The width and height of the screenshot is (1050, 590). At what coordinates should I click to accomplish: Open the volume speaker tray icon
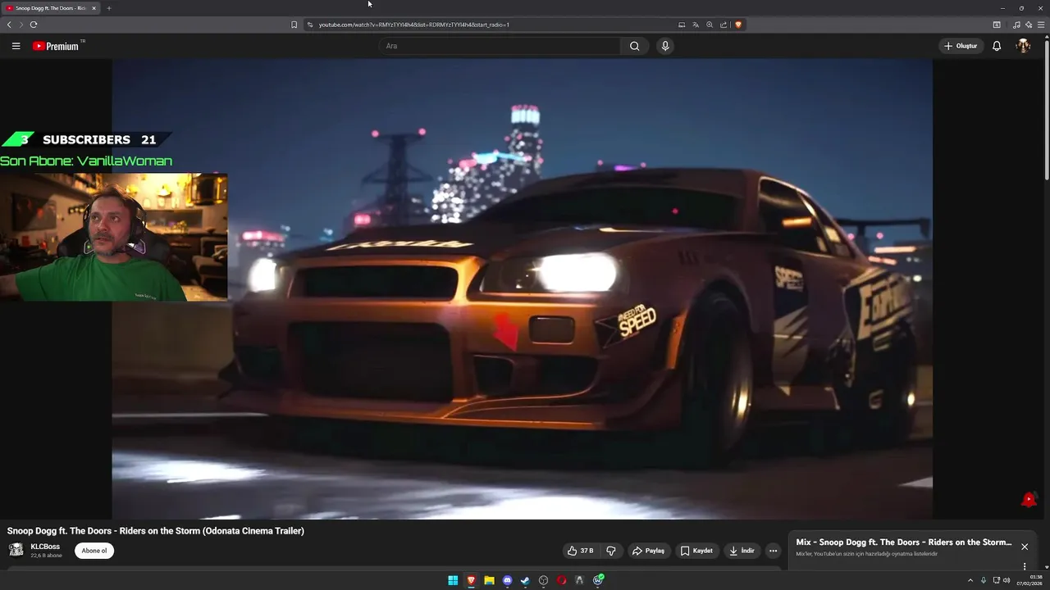(1007, 580)
